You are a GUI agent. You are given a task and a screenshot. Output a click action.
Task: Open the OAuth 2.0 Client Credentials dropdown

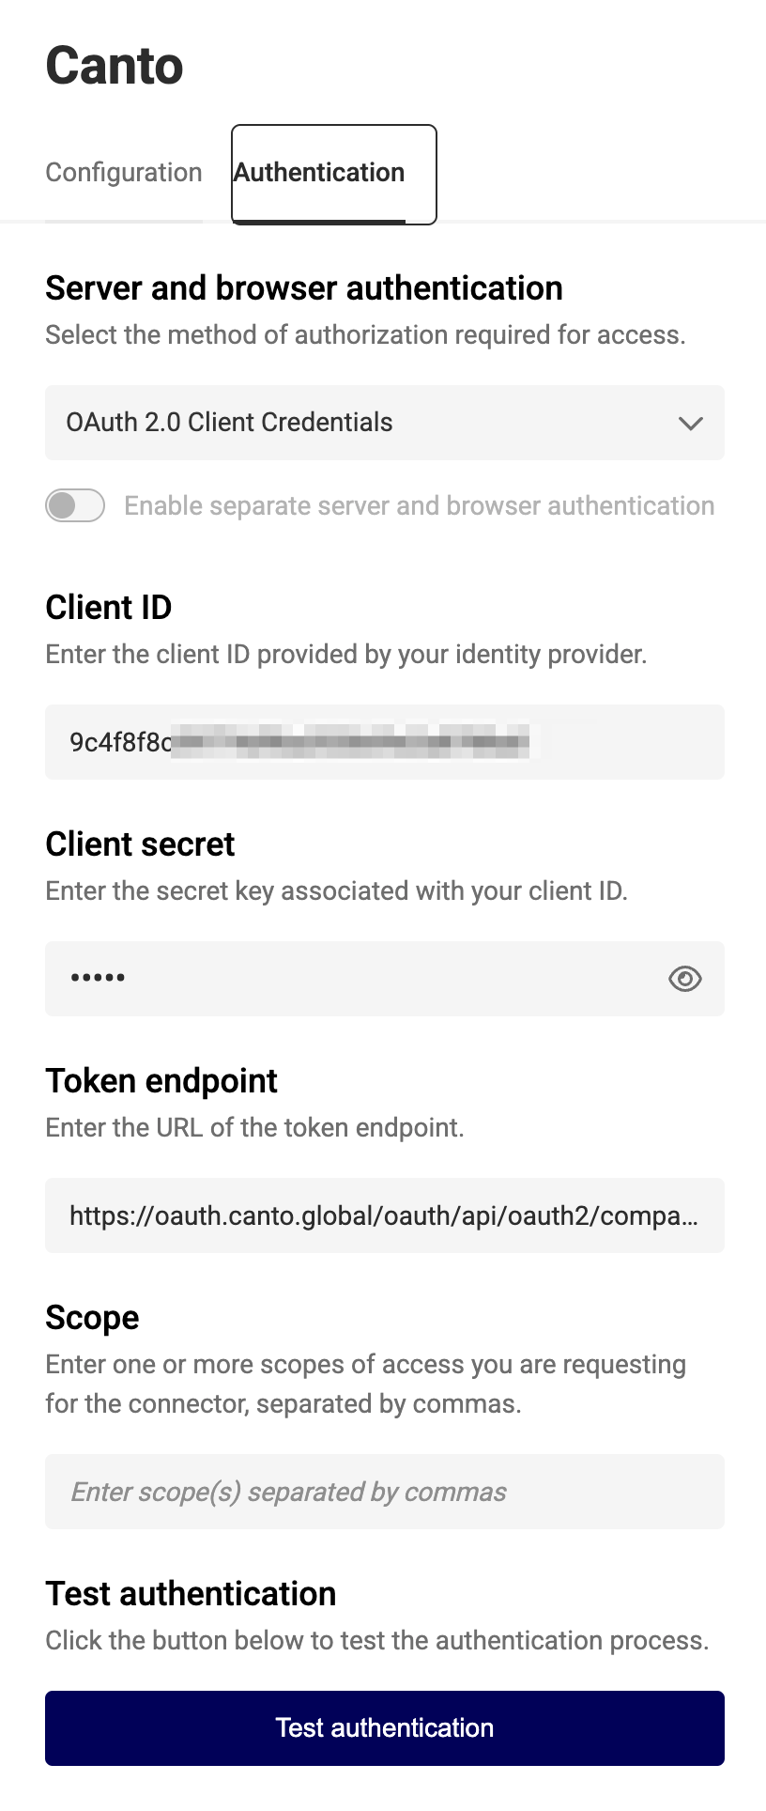[385, 423]
